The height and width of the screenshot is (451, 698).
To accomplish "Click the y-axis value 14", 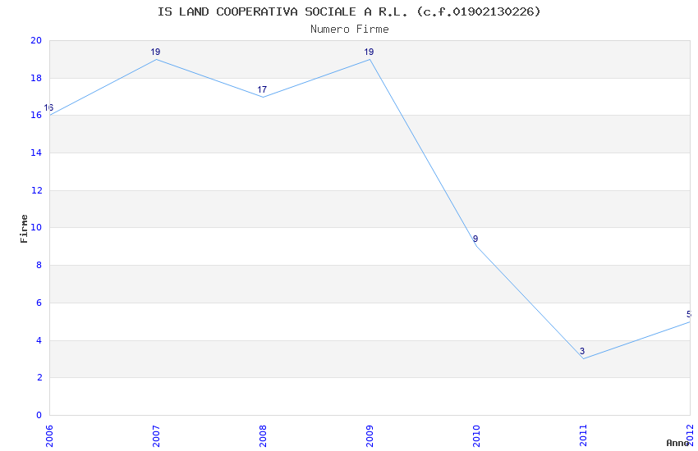I will coord(36,153).
